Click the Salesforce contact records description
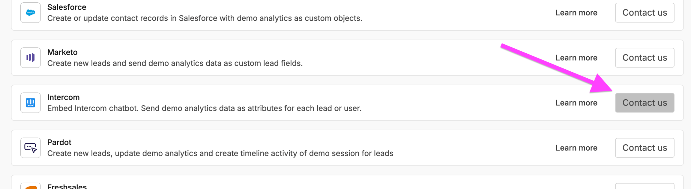The width and height of the screenshot is (691, 189). pyautogui.click(x=205, y=18)
